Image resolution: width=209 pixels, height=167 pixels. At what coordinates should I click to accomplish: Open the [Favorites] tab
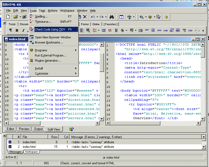110,24
